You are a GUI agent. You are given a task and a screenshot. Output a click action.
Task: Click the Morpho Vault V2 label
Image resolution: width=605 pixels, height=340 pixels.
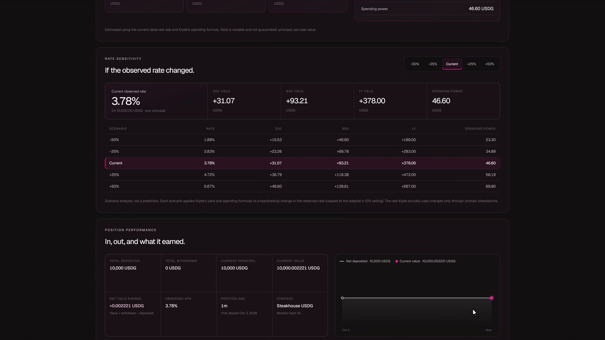click(x=289, y=313)
